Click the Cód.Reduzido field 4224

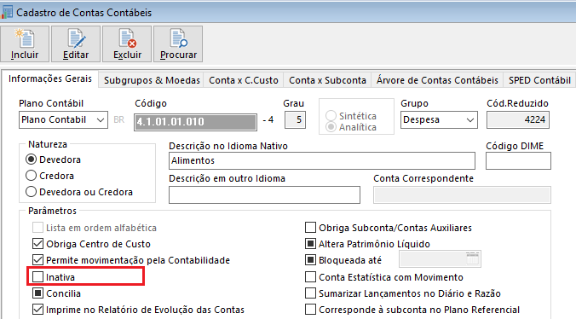(x=518, y=119)
